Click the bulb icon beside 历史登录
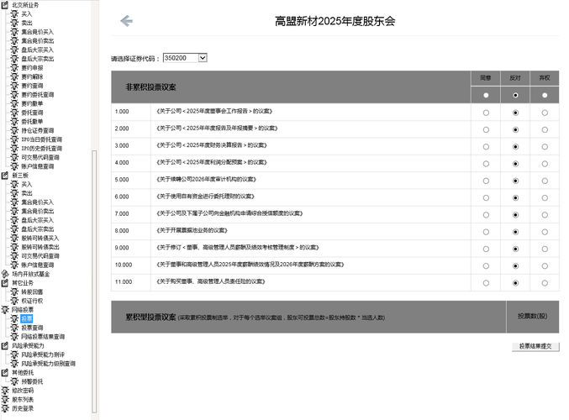The image size is (569, 420). click(x=5, y=408)
